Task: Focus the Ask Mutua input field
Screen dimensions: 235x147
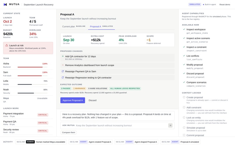Action: [121, 125]
